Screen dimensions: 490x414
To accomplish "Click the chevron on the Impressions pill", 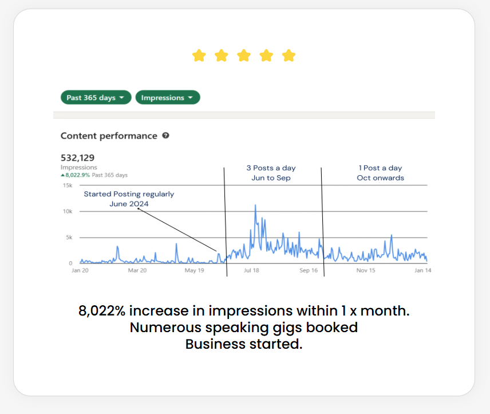I will pos(191,97).
